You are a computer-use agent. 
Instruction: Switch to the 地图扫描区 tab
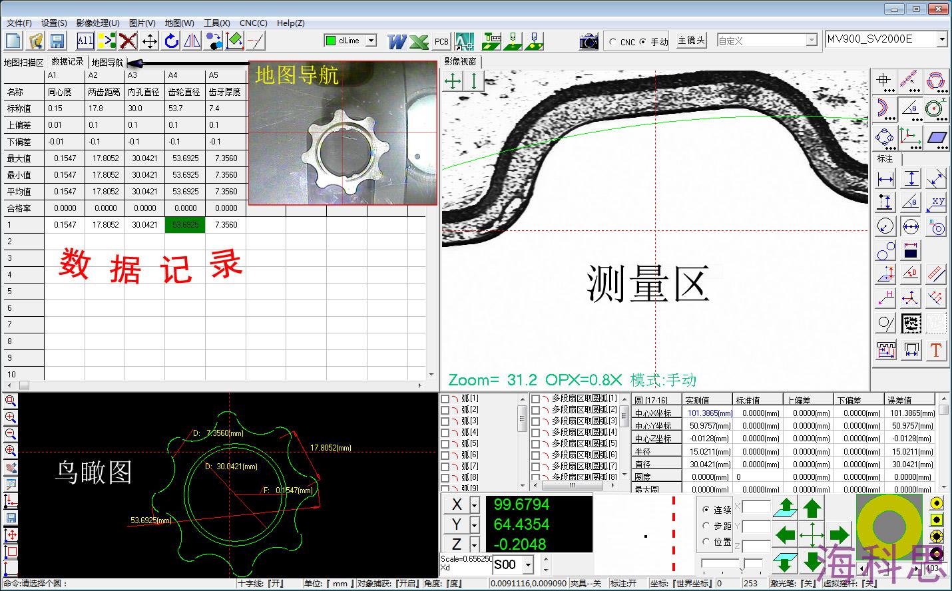tap(23, 63)
